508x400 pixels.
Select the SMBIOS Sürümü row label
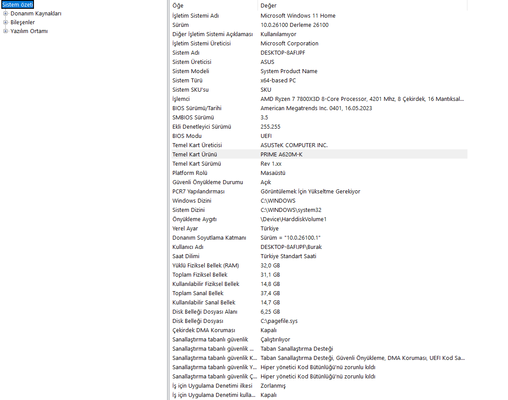[x=193, y=118]
